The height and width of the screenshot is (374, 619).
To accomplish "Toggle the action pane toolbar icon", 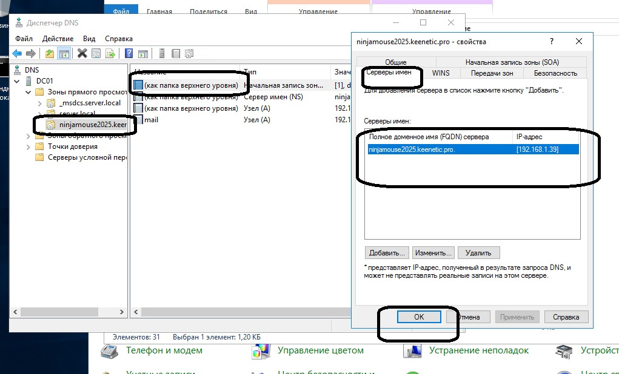I will pyautogui.click(x=143, y=53).
